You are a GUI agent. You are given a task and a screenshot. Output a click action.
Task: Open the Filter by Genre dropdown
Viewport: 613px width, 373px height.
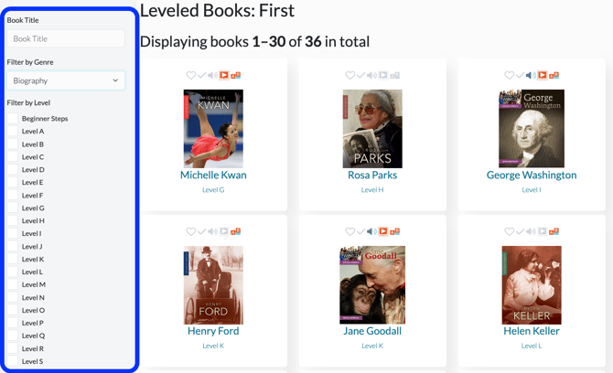tap(66, 80)
